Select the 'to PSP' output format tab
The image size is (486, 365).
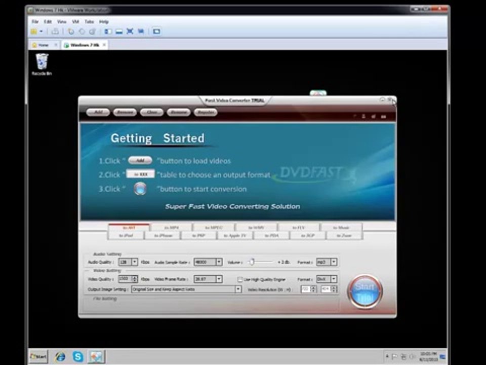(198, 236)
